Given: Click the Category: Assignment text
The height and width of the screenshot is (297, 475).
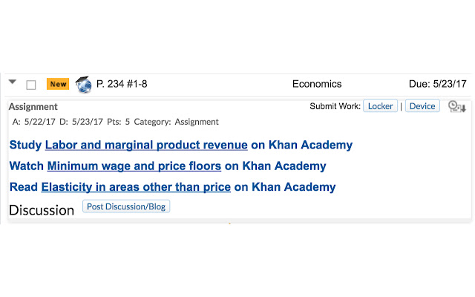Looking at the screenshot, I should 176,122.
